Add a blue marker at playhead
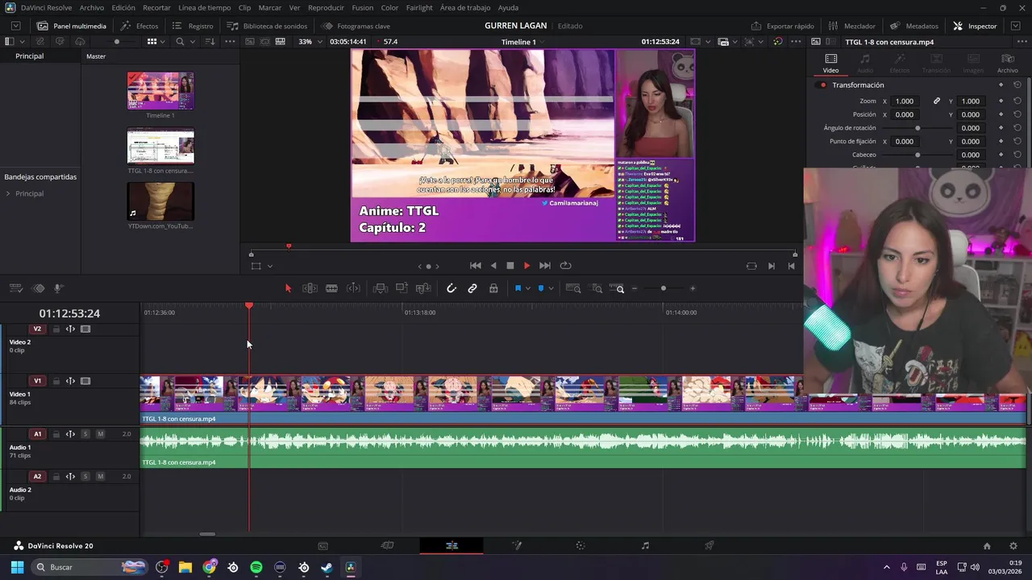This screenshot has width=1032, height=580. (541, 288)
